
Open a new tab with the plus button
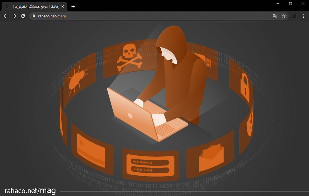tap(73, 7)
